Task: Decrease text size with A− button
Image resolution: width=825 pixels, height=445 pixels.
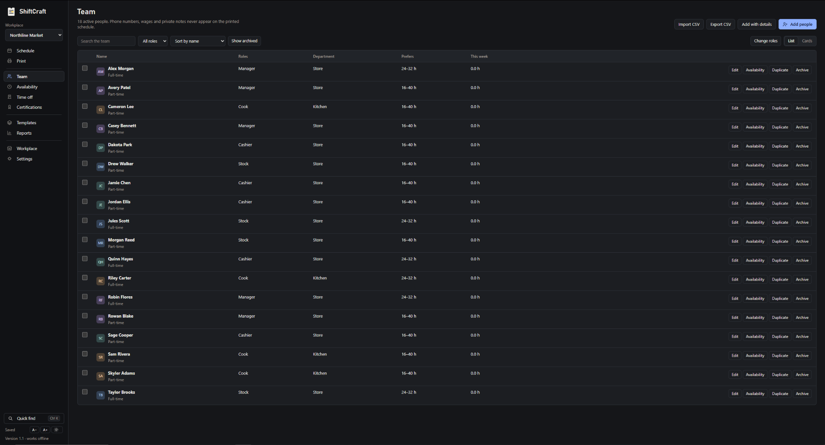Action: [35, 430]
